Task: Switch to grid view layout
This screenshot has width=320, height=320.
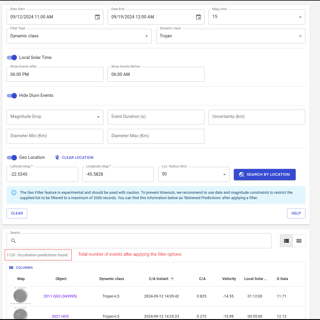Action: tap(299, 241)
